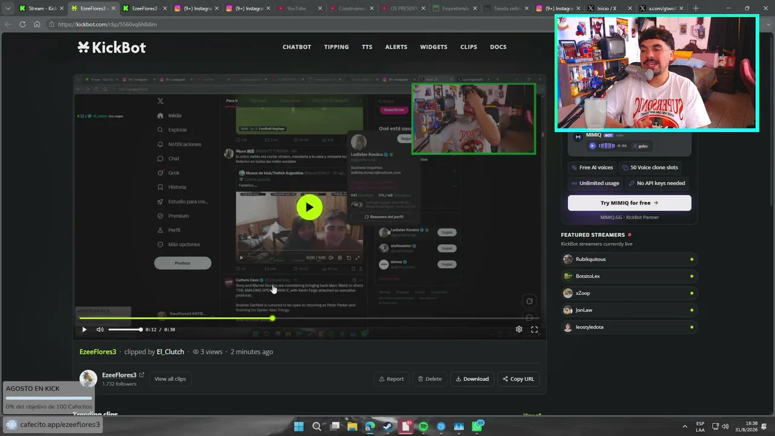Seek along the clip progress bar

coord(309,318)
